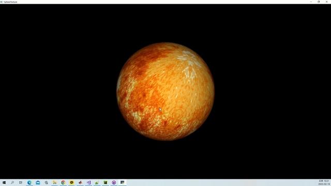Open KakaoTalk yellow chat icon
Viewport: 331px width, 186px height.
pos(71,182)
